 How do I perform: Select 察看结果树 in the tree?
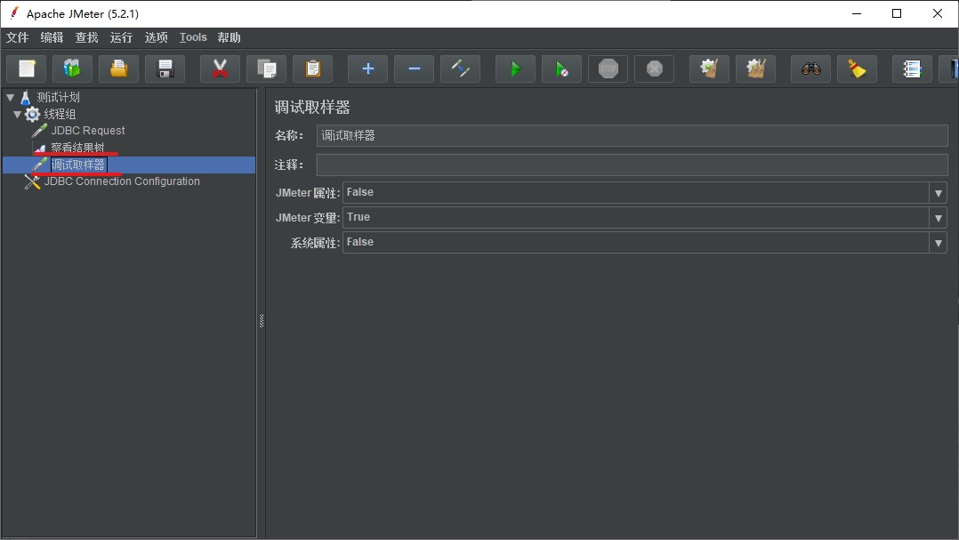coord(77,148)
